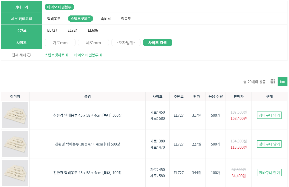This screenshot has height=187, width=289.
Task: Switch to grid view icon
Action: [273, 81]
